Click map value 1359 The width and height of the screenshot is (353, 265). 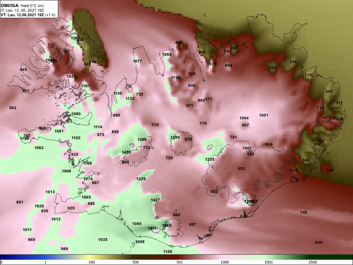pos(175,137)
